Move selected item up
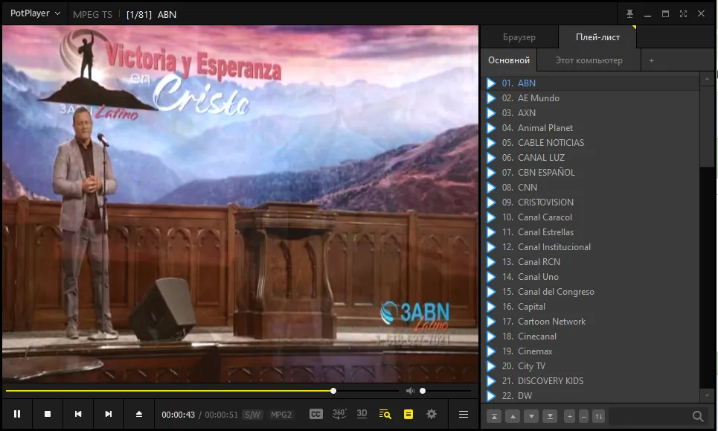 coord(513,416)
